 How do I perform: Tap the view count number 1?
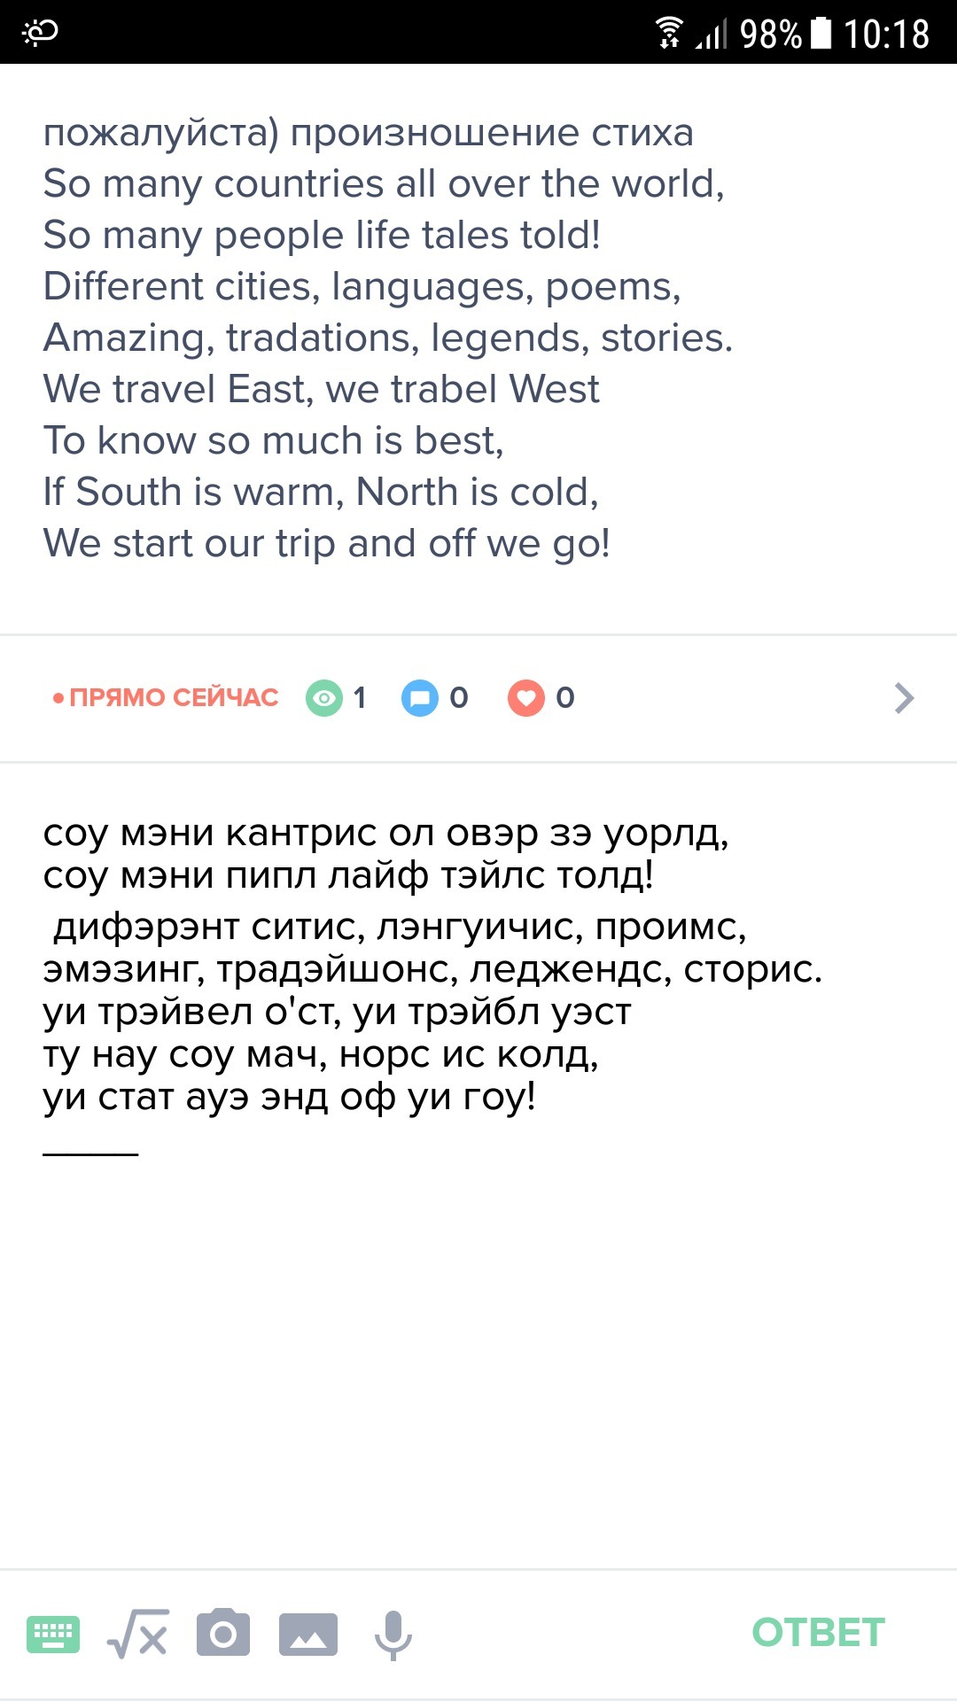tap(360, 698)
